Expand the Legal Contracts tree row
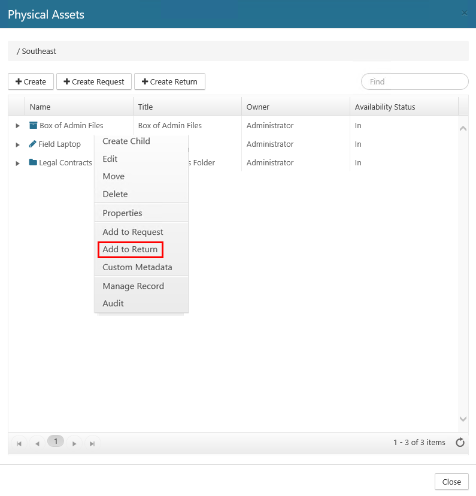This screenshot has height=496, width=476. point(17,163)
